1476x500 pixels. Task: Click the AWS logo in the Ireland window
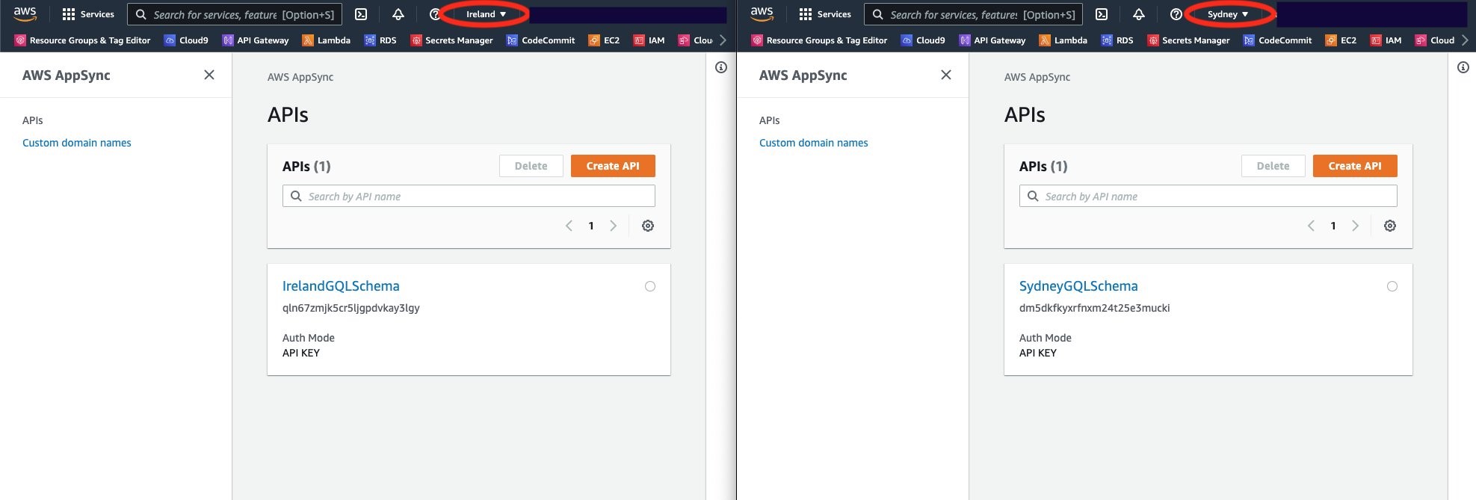[x=25, y=14]
